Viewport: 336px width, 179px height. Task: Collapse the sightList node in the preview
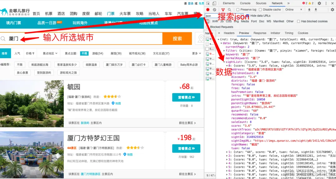click(x=224, y=62)
